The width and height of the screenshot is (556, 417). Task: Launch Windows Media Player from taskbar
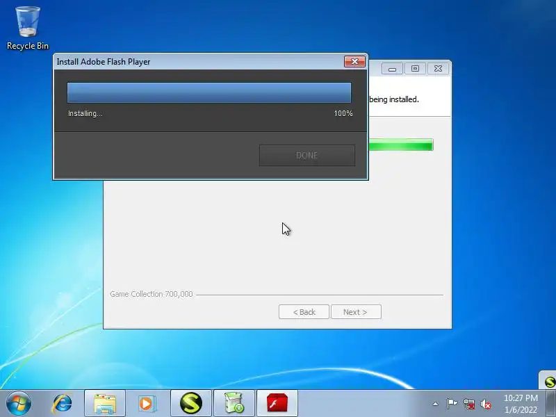147,403
